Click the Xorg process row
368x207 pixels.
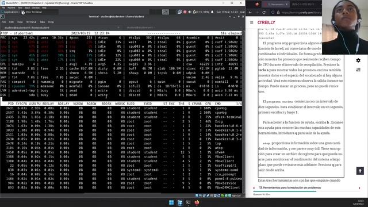coord(121,121)
